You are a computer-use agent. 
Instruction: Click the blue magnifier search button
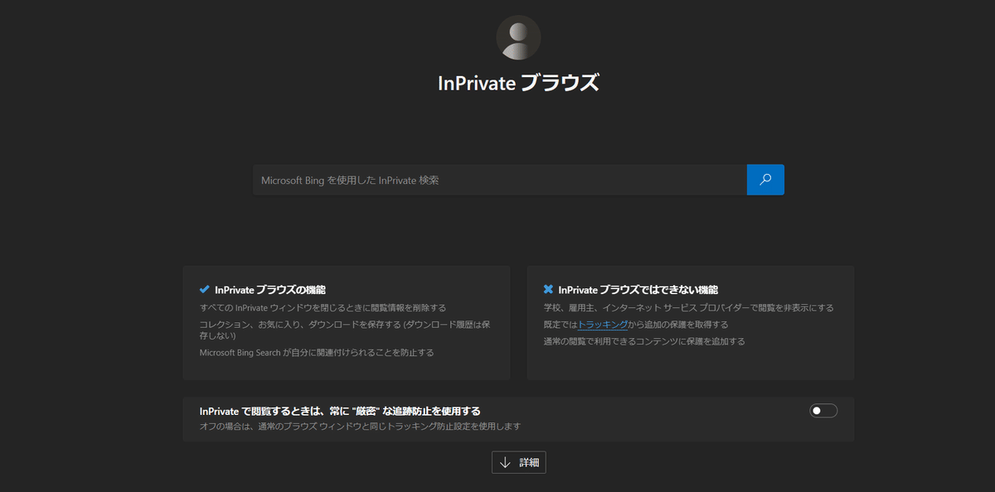coord(765,180)
